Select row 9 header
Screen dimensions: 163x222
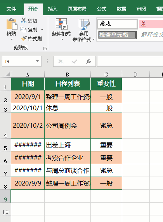[5, 196]
